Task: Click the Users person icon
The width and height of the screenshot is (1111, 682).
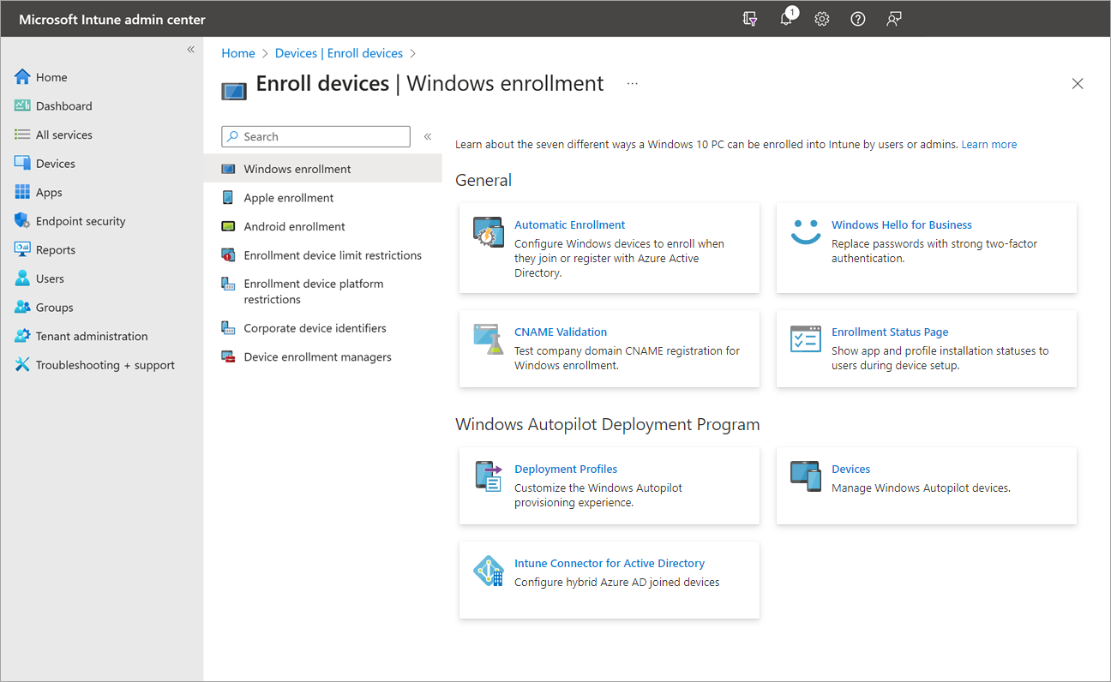Action: pyautogui.click(x=22, y=278)
